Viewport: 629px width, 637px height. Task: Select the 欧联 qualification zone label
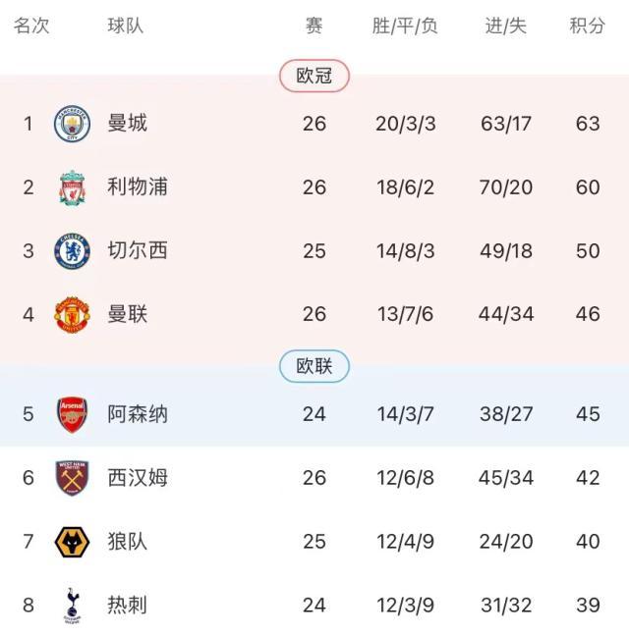[314, 366]
